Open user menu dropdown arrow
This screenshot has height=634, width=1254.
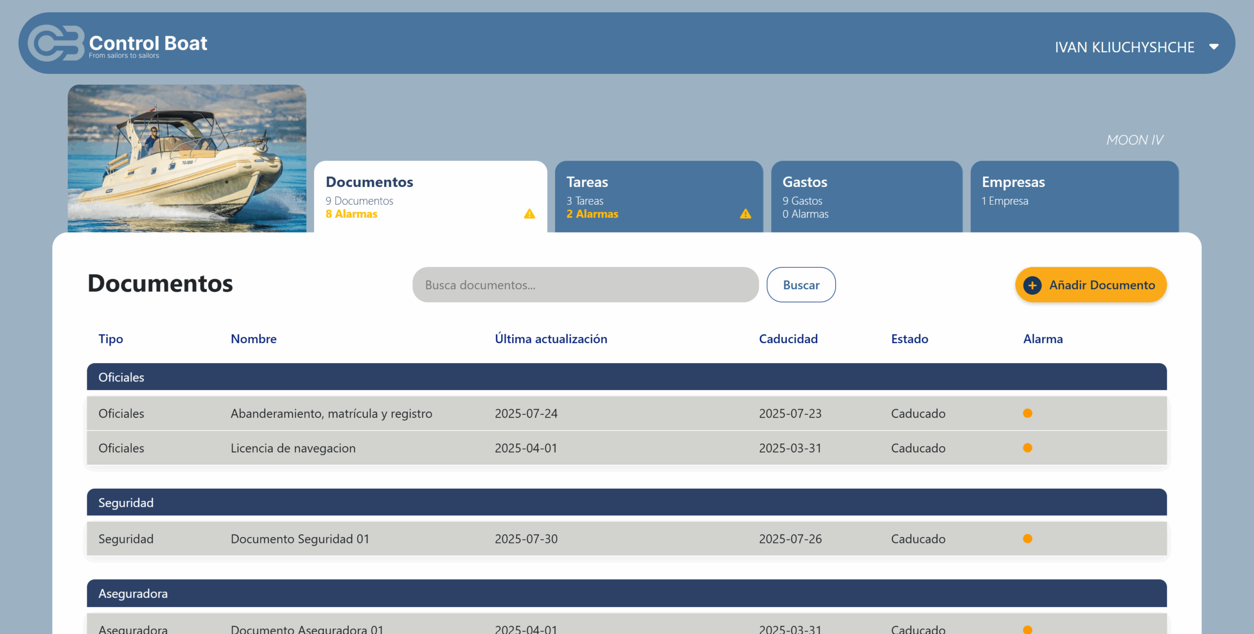[x=1213, y=47]
